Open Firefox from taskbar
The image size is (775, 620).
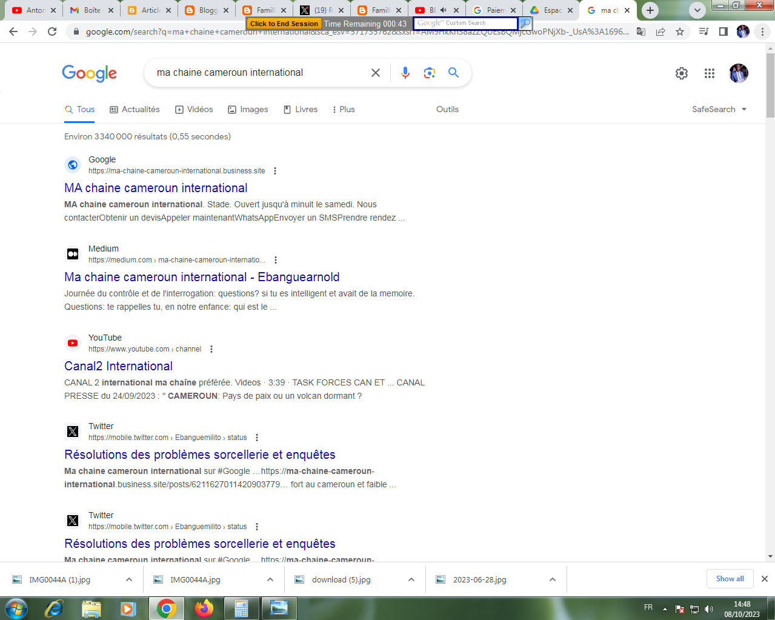click(204, 608)
